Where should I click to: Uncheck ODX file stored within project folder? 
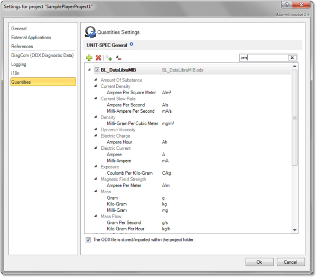click(88, 240)
